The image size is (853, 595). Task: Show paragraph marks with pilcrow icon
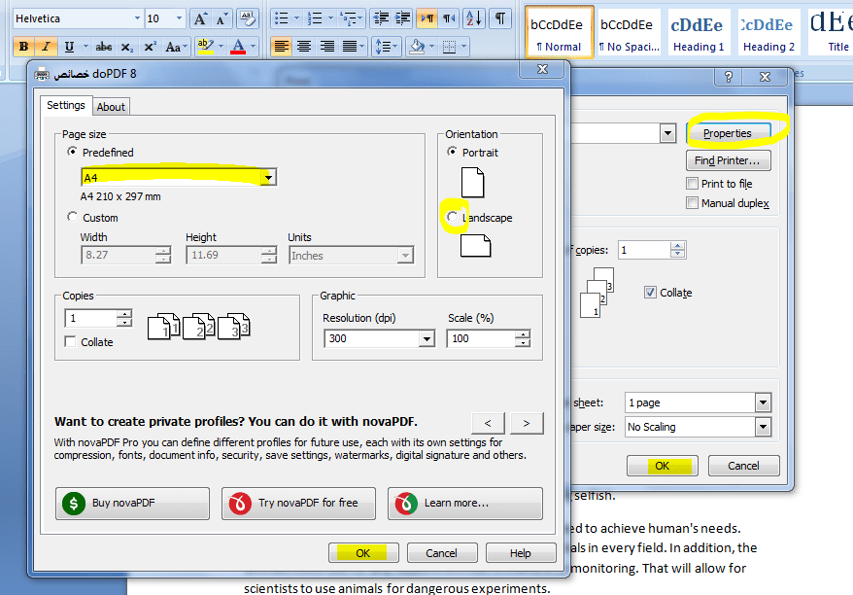[499, 18]
